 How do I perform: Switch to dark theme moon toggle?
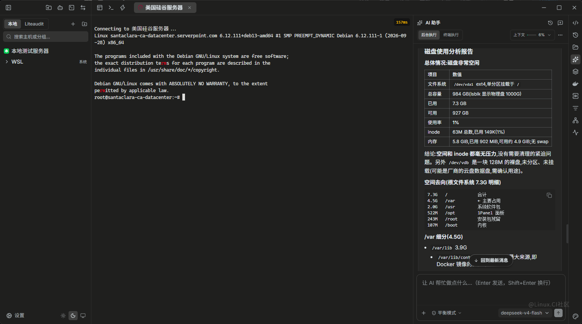click(x=73, y=316)
